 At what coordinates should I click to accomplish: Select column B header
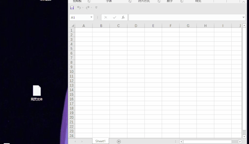click(101, 26)
